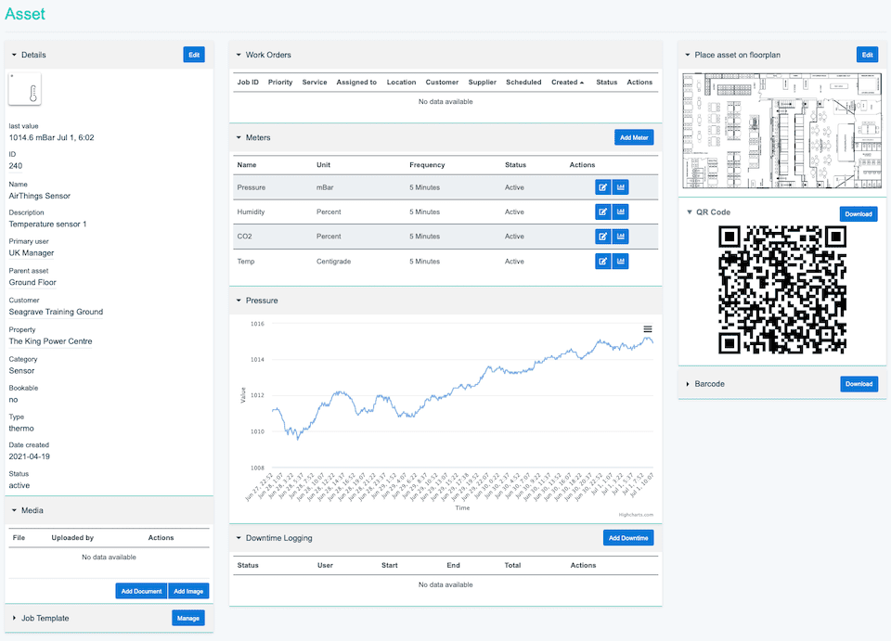
Task: Click the edit icon for CO2 meter
Action: pyautogui.click(x=603, y=237)
